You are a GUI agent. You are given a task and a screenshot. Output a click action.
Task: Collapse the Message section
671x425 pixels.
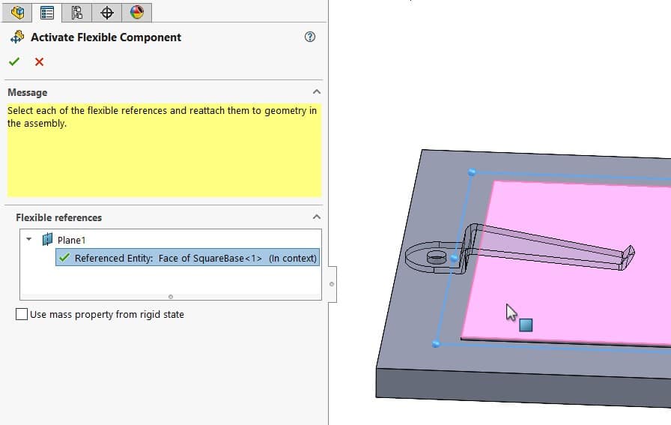[x=317, y=91]
